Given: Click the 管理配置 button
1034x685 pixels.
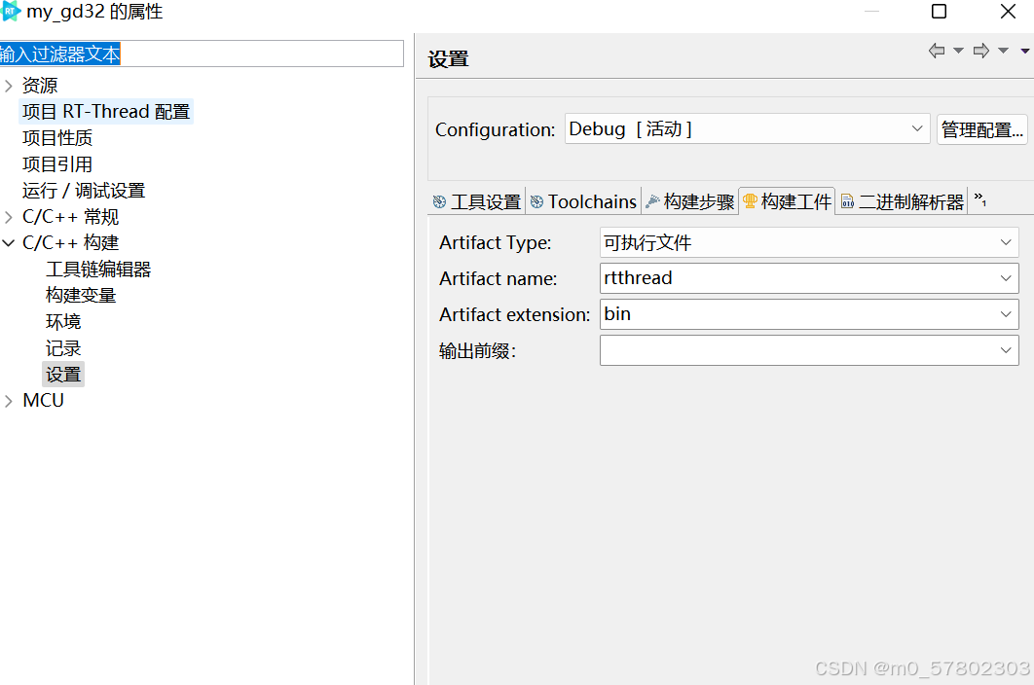Looking at the screenshot, I should coord(981,128).
